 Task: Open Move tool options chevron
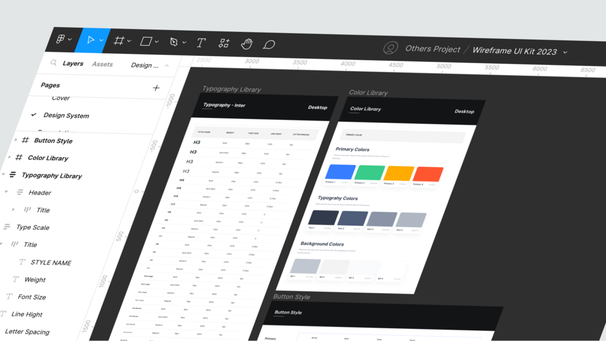(101, 40)
